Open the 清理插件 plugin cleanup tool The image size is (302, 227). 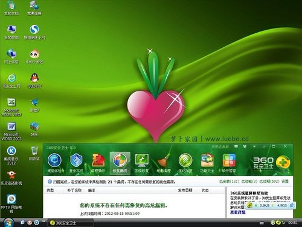coord(98,163)
